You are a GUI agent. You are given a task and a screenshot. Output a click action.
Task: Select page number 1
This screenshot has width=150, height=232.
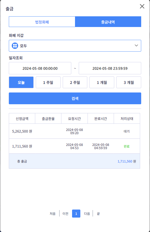[76, 214]
